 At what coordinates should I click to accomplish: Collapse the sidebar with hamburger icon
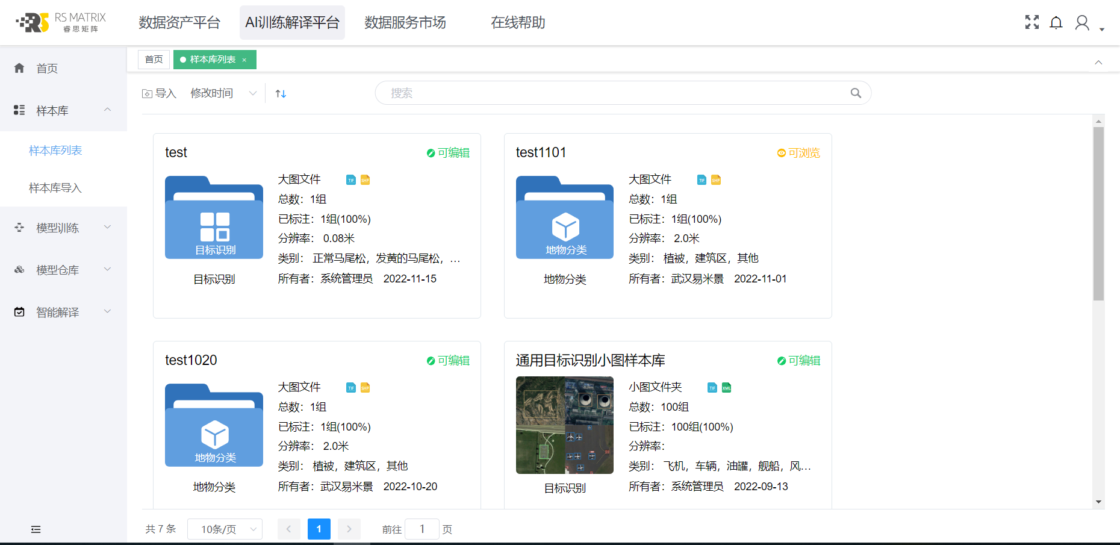pos(36,529)
